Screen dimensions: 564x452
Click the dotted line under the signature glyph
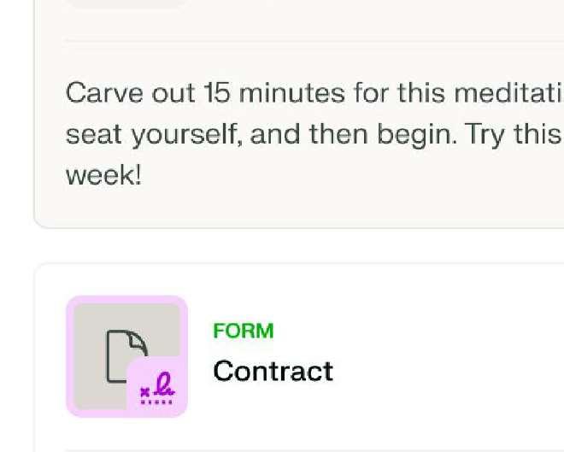click(157, 401)
